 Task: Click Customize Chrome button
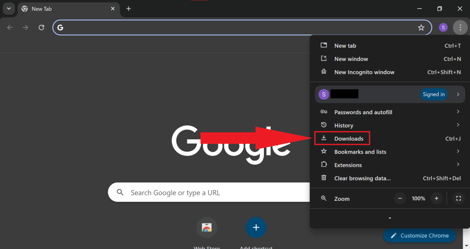(420, 236)
